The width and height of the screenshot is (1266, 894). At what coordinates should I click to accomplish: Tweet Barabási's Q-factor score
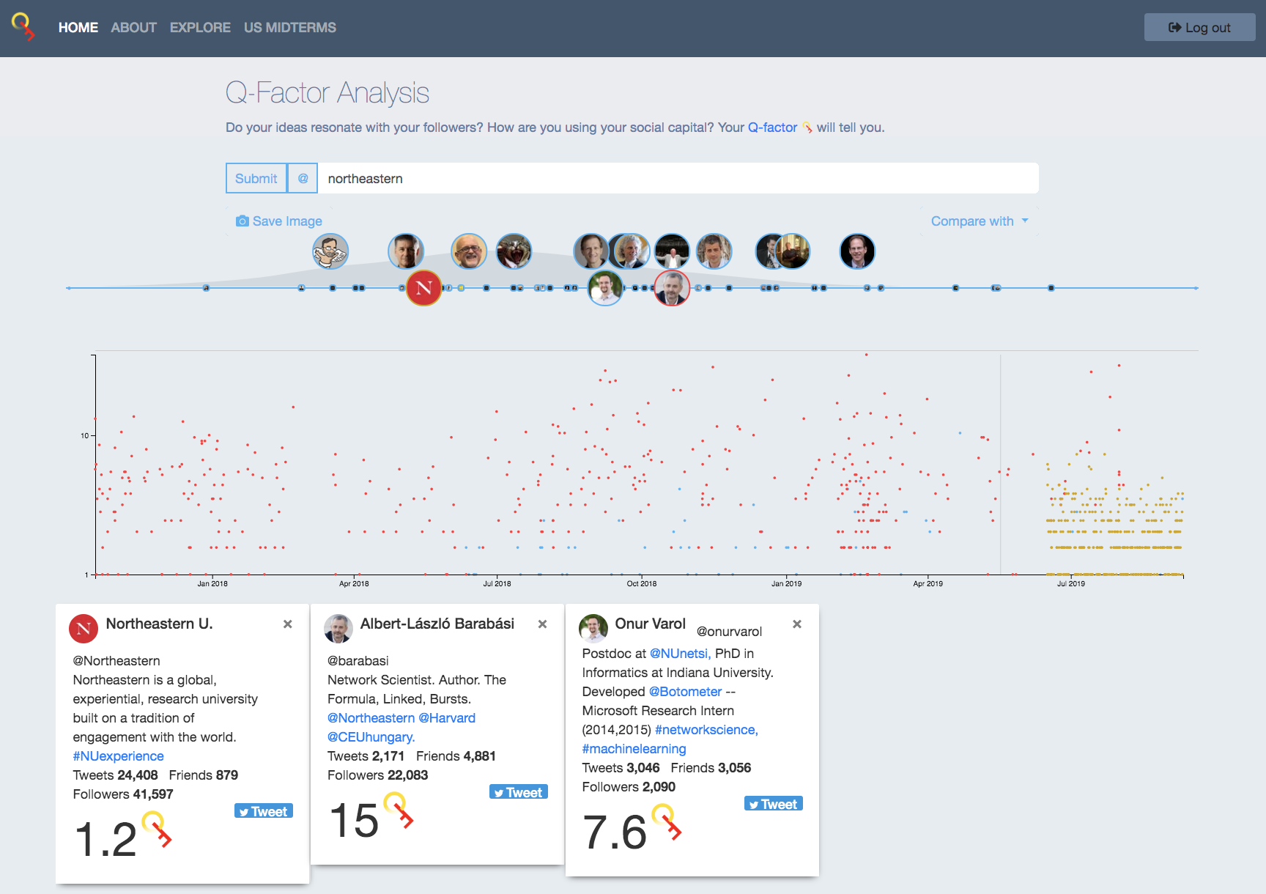click(519, 792)
